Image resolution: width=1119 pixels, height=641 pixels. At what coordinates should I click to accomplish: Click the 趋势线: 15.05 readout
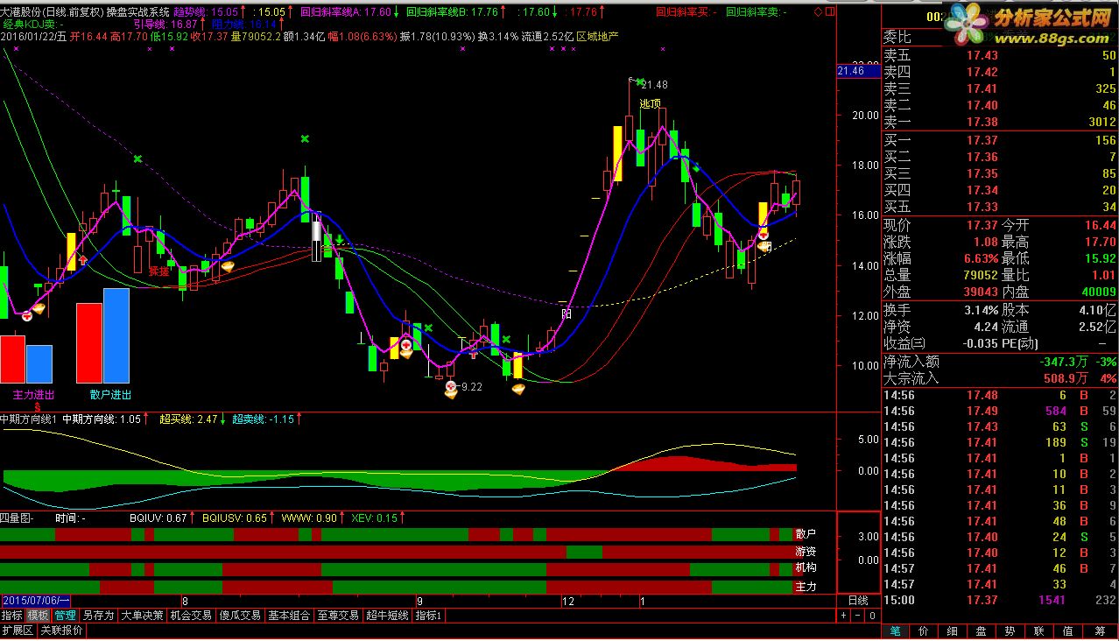click(x=206, y=12)
